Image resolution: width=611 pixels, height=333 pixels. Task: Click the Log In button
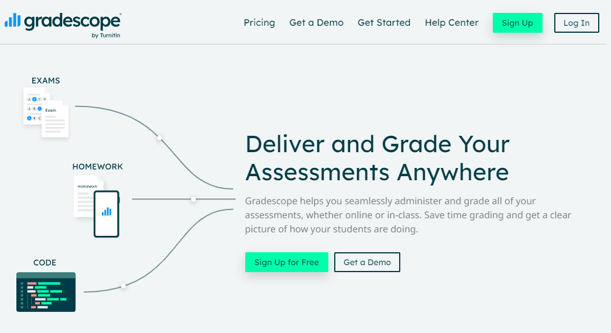(576, 23)
